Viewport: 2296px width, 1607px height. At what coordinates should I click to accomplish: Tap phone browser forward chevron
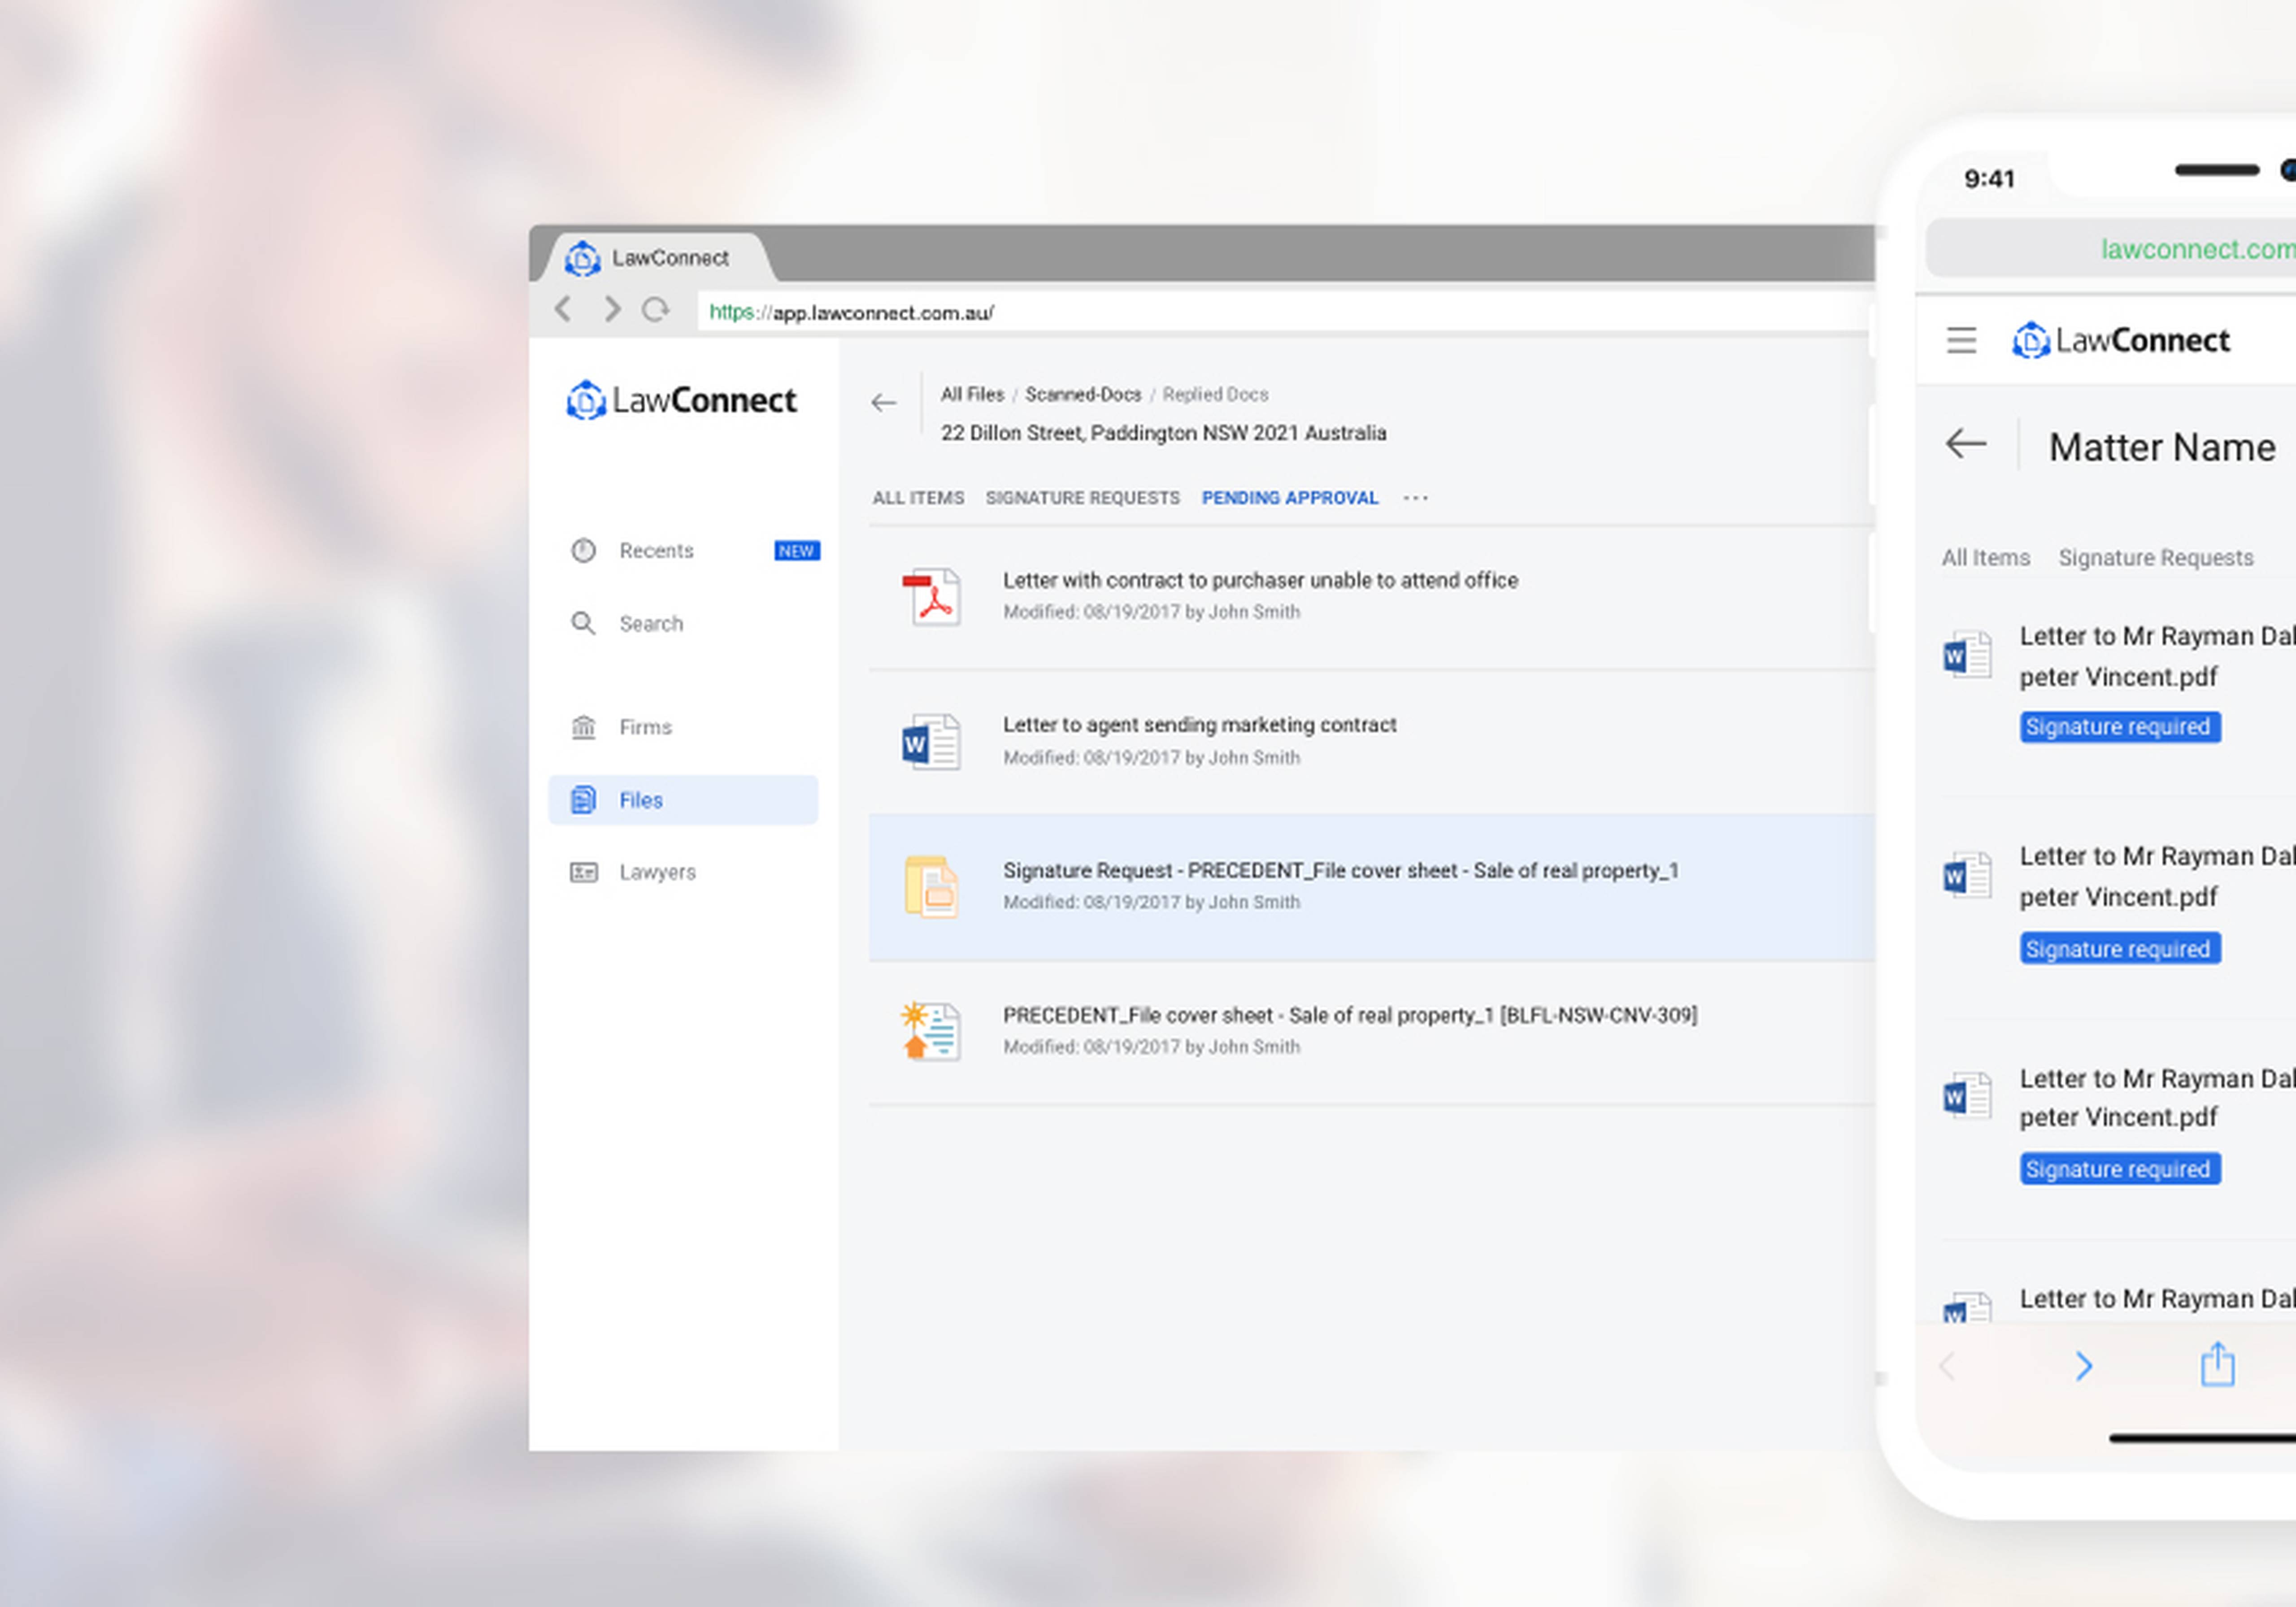(x=2084, y=1366)
